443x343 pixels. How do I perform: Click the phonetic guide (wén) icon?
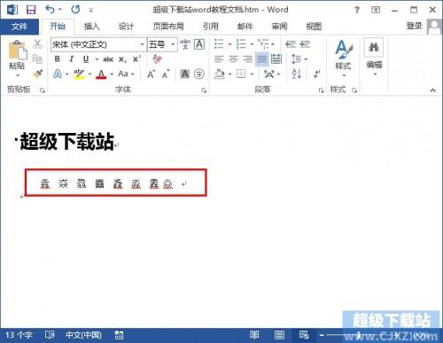click(185, 44)
